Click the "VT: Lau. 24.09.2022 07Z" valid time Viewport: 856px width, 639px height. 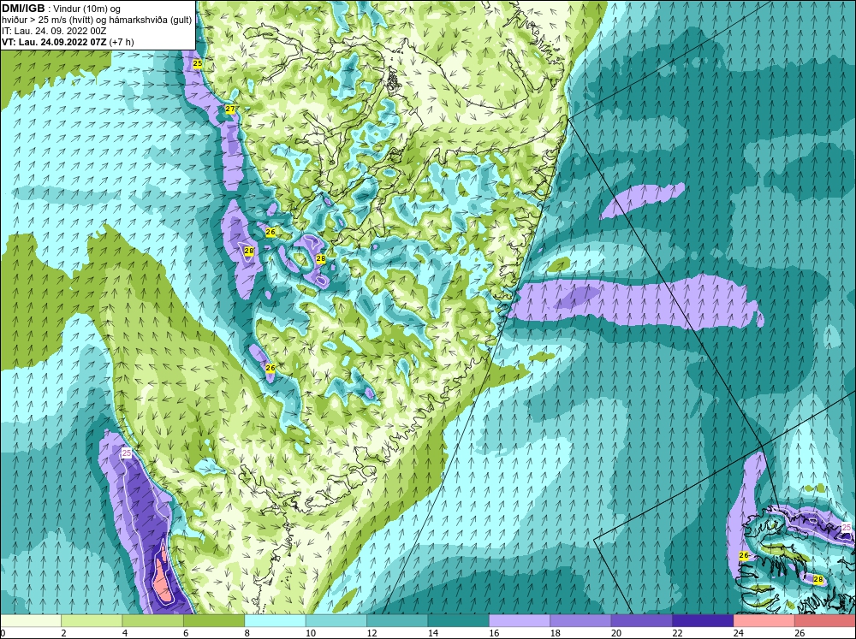55,42
